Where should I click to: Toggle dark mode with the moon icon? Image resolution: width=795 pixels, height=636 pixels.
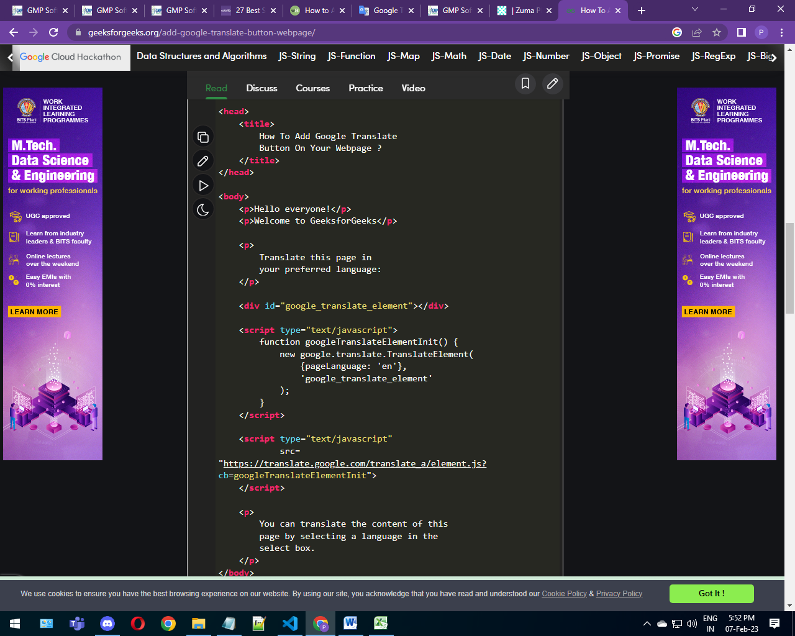coord(203,209)
